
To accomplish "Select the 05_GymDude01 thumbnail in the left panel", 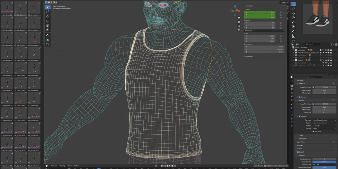I will [x=34, y=22].
